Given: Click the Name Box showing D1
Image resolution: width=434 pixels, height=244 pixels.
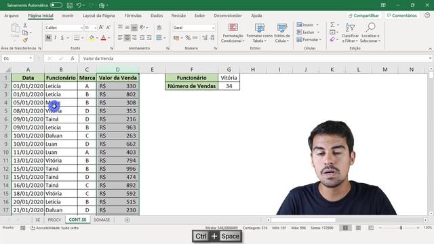Looking at the screenshot, I should tap(18, 58).
